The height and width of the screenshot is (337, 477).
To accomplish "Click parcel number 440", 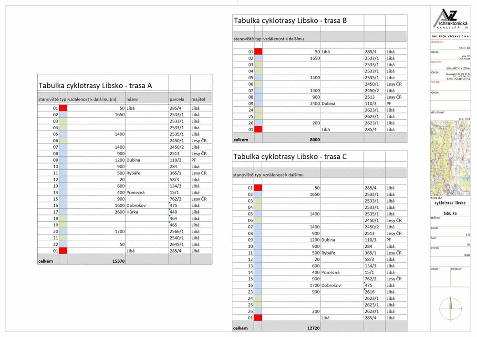I will (x=174, y=212).
